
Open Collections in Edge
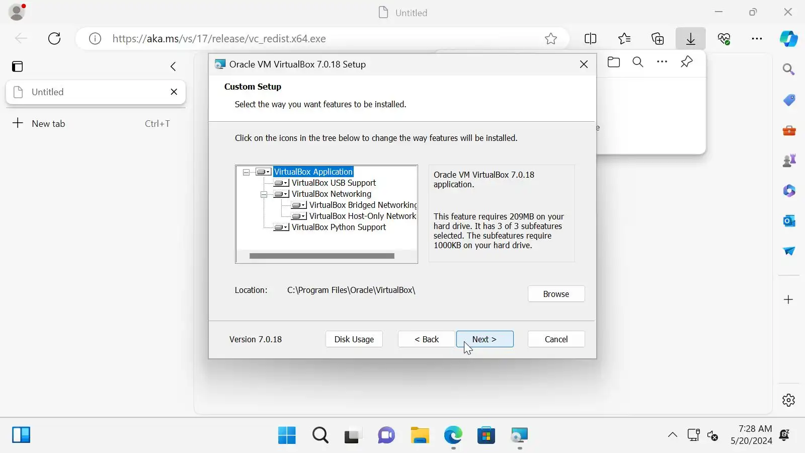[658, 39]
